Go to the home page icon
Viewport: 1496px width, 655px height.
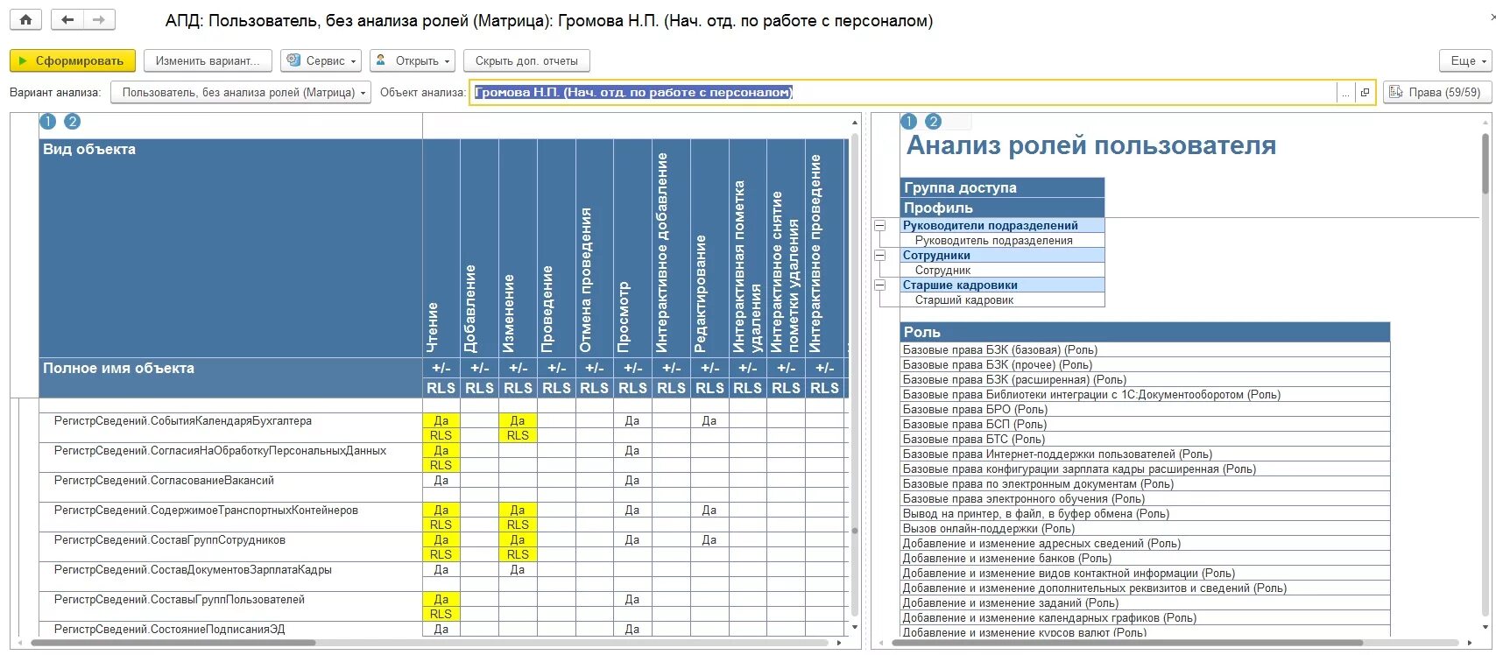click(x=26, y=20)
